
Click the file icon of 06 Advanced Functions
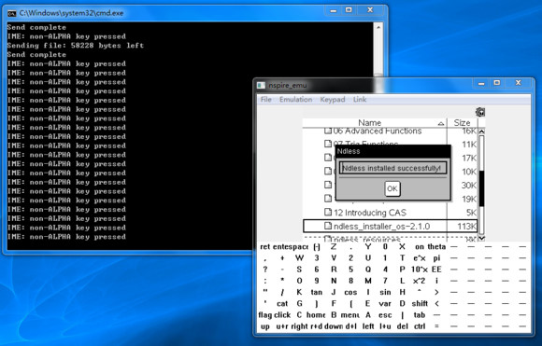(x=328, y=131)
